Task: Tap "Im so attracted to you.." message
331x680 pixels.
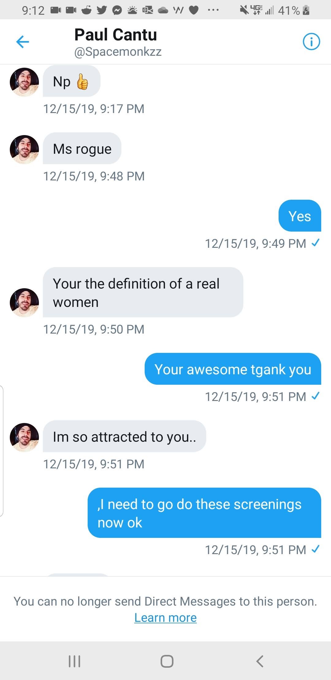Action: [124, 436]
